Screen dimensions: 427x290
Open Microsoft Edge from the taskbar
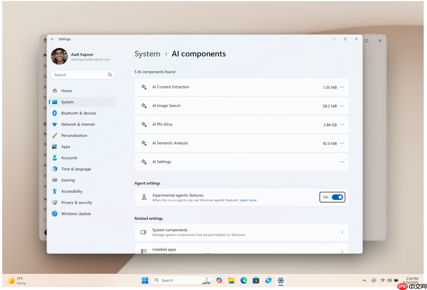pos(243,280)
